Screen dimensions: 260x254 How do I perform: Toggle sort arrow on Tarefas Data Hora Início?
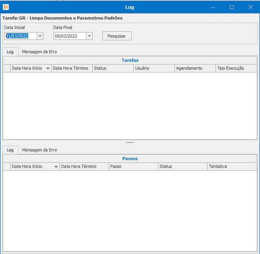[x=48, y=68]
